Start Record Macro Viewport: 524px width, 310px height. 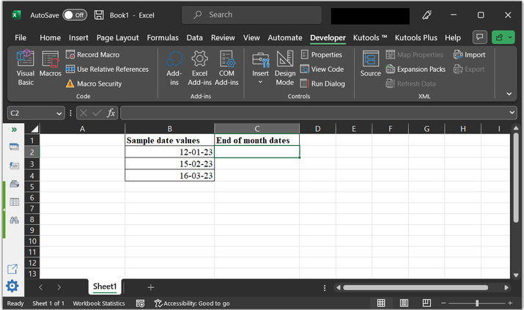click(92, 54)
